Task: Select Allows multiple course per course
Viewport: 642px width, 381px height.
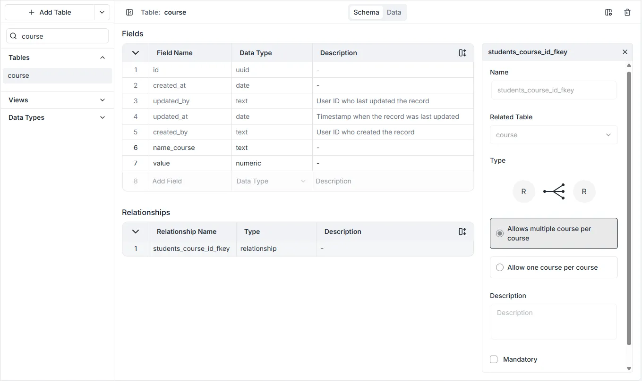Action: [500, 233]
